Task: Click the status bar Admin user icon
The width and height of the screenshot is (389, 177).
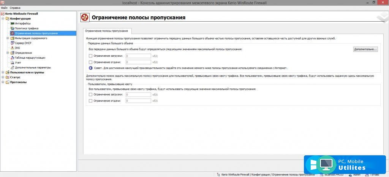Action: [350, 174]
